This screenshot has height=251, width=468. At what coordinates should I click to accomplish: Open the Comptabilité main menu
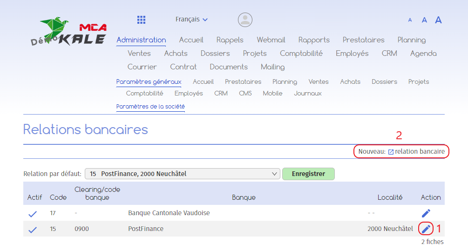(x=301, y=54)
